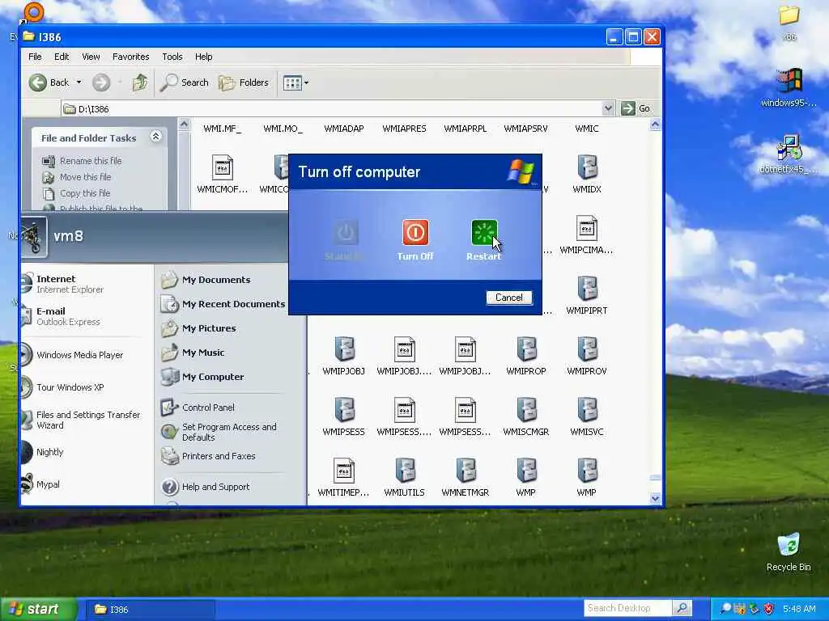Collapse the File and Folder Tasks panel

point(155,137)
